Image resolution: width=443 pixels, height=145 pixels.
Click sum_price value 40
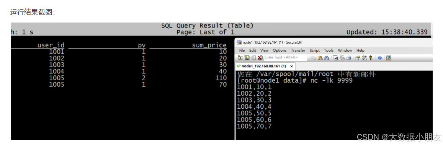pyautogui.click(x=223, y=72)
